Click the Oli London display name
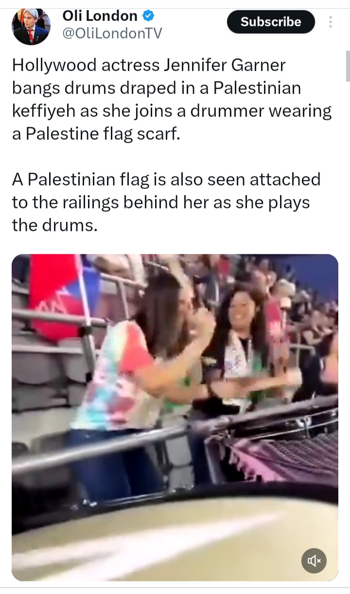The width and height of the screenshot is (350, 594). (100, 16)
